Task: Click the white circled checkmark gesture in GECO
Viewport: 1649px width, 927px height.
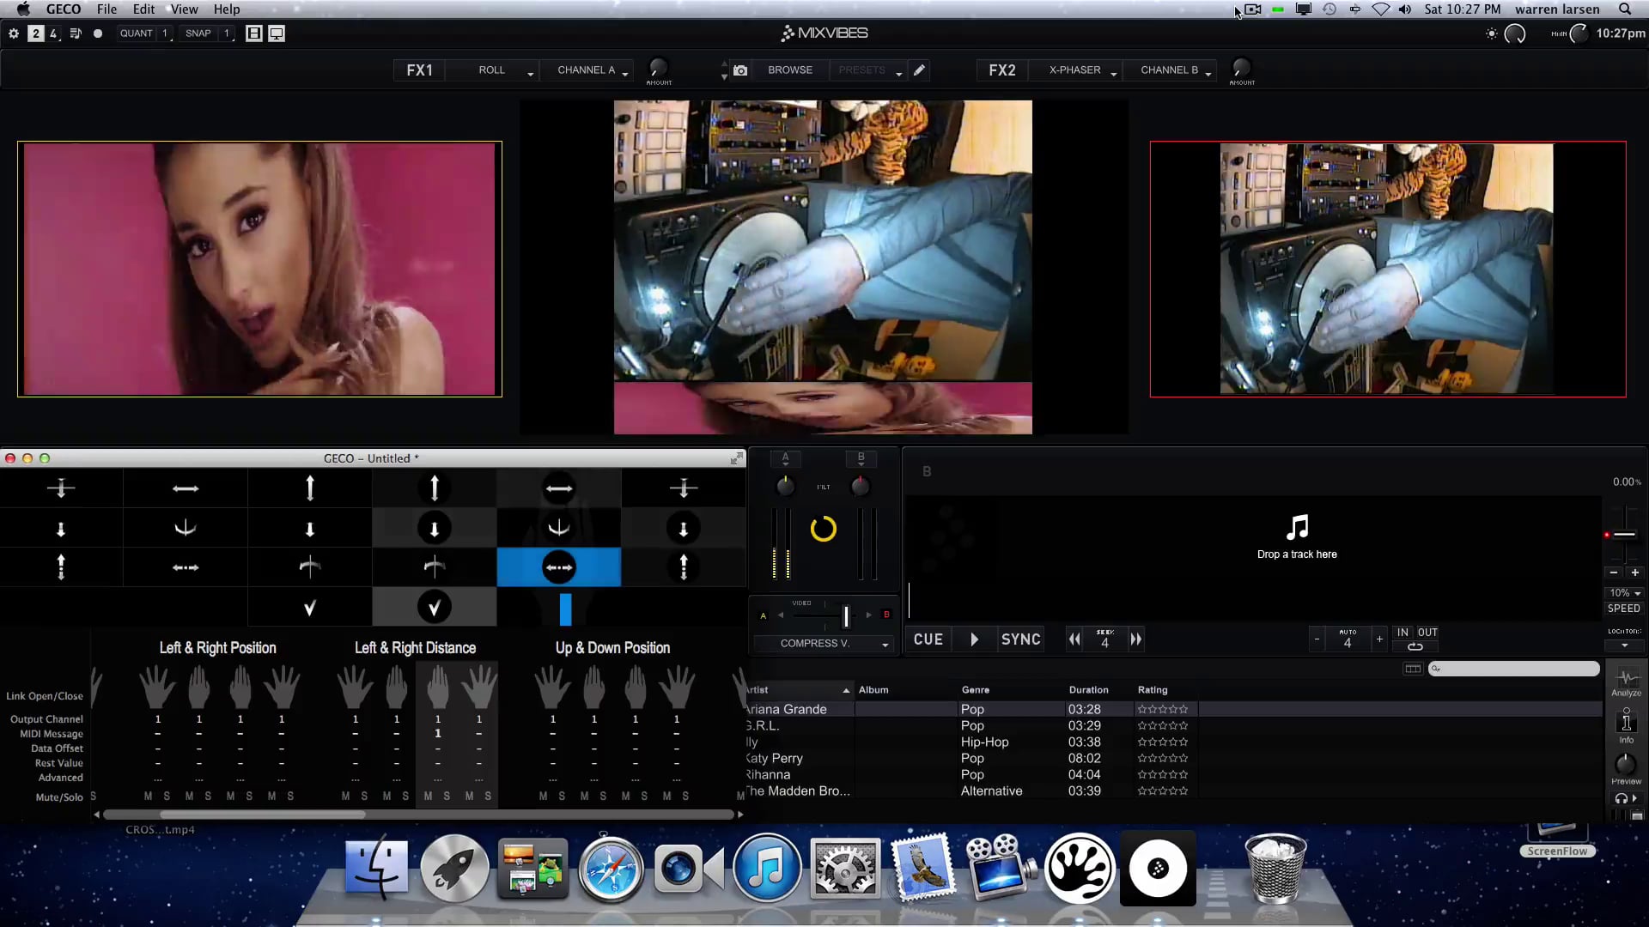Action: pyautogui.click(x=435, y=607)
